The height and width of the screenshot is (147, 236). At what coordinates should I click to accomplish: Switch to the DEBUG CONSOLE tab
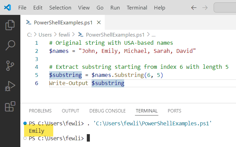(107, 111)
